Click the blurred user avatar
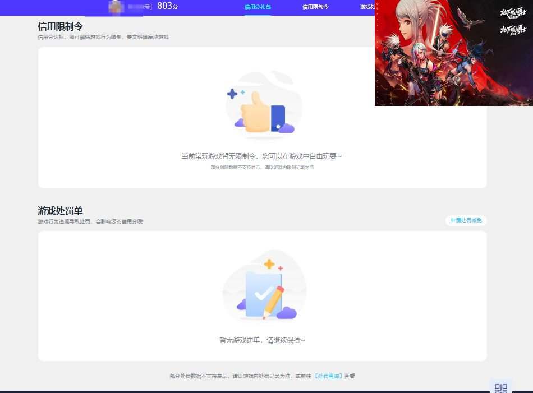This screenshot has width=533, height=393. click(116, 7)
